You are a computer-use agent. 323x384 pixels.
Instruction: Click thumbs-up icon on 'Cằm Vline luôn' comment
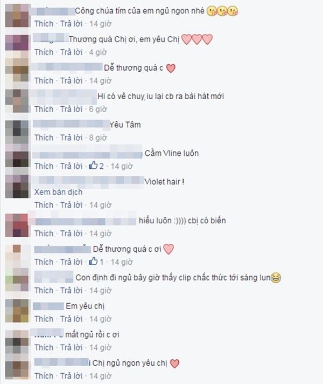click(x=93, y=166)
